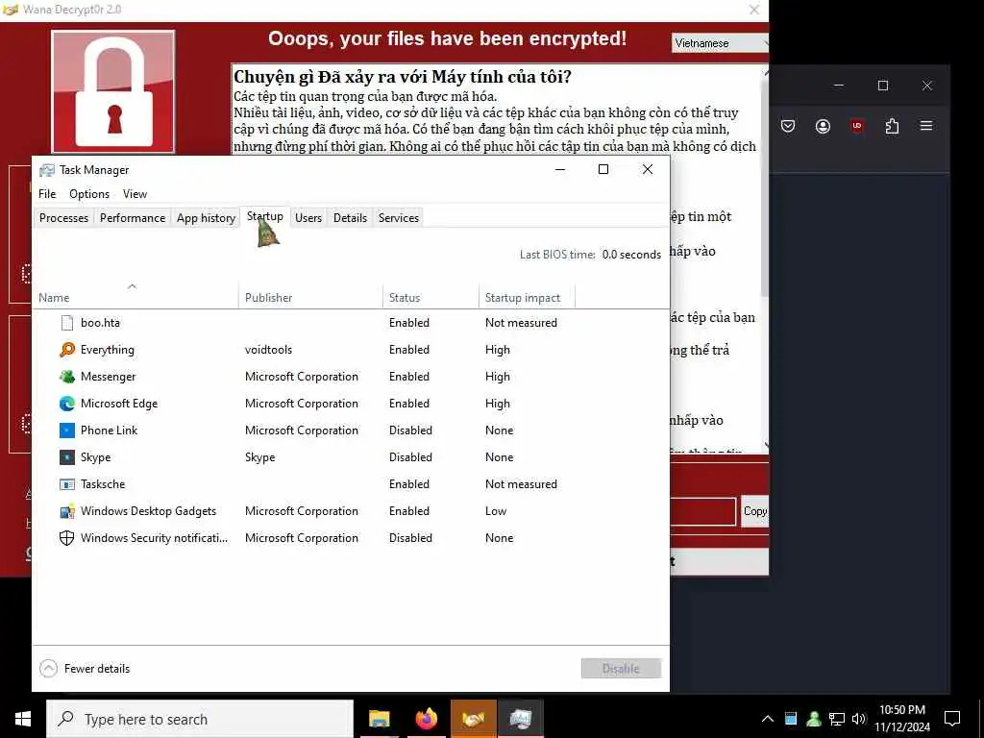Image resolution: width=984 pixels, height=738 pixels.
Task: Click the Low startup impact cell
Action: point(496,511)
